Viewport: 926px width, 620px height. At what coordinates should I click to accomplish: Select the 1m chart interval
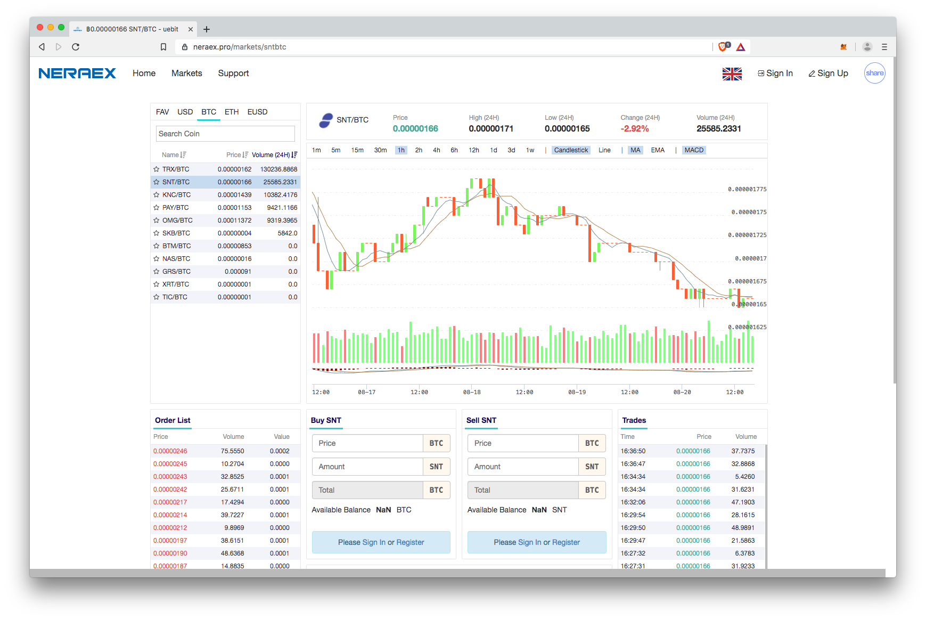[x=316, y=150]
